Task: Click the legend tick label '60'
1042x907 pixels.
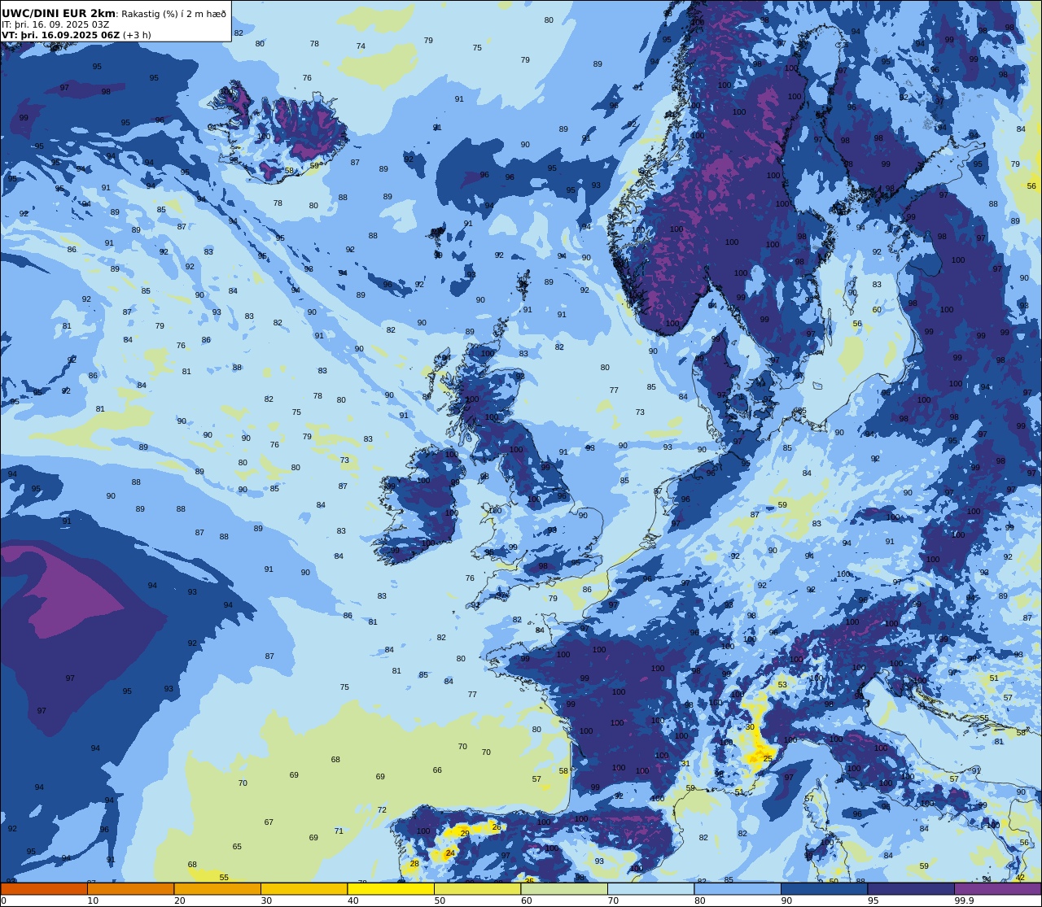Action: 526,900
